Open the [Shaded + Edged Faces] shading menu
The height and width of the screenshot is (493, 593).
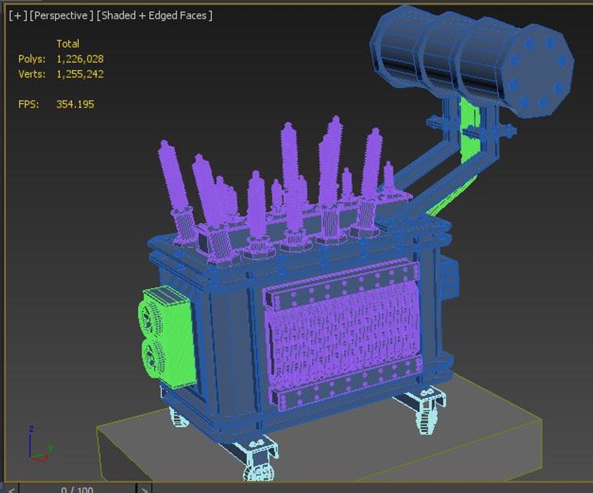coord(155,16)
